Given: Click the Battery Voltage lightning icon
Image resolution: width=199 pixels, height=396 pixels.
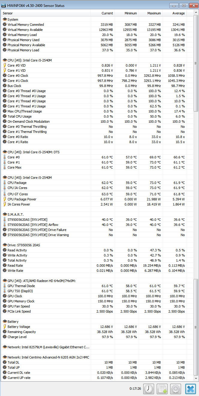Looking at the screenshot, I should pos(4,327).
